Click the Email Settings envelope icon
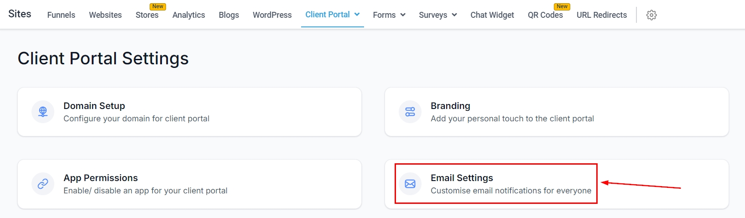Viewport: 745px width, 218px height. (x=410, y=184)
